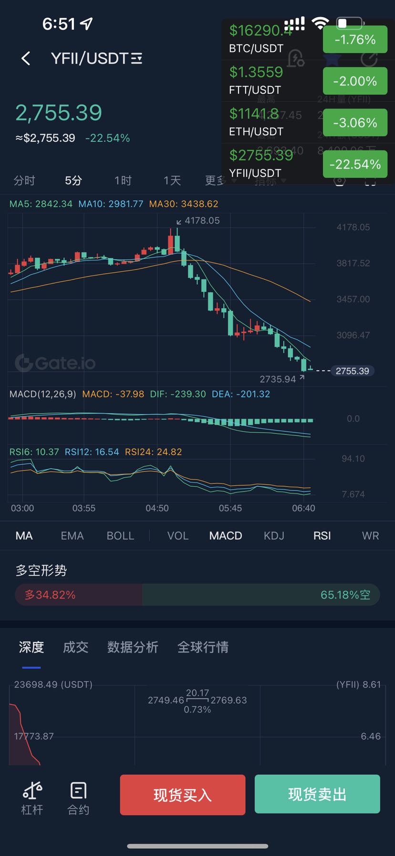Image resolution: width=395 pixels, height=856 pixels.
Task: Select the ETH/USDT row in the price widget
Action: click(x=308, y=122)
